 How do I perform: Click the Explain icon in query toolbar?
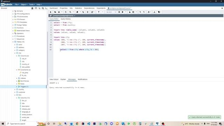click(129, 12)
